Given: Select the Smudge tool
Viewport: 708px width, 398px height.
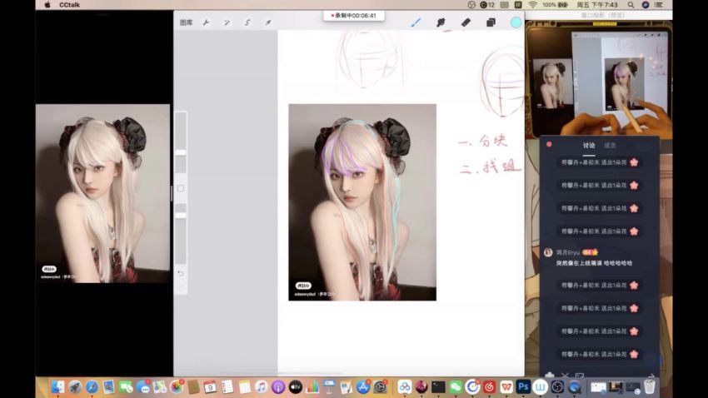Looking at the screenshot, I should pos(441,22).
